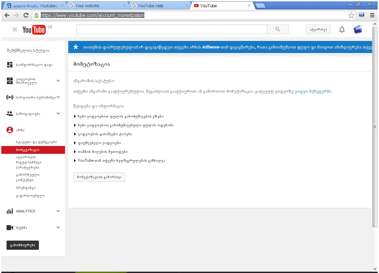Image resolution: width=379 pixels, height=273 pixels.
Task: Open the channel avatar clapperboard icon
Action: [357, 29]
